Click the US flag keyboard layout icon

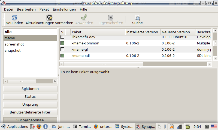point(214,126)
